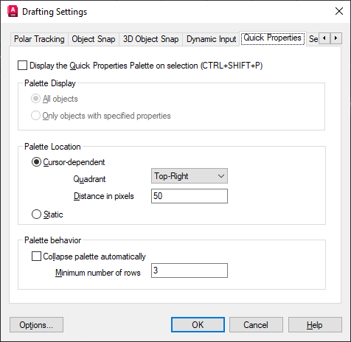Viewport: 351px width, 342px height.
Task: Switch to the Object Snap tab
Action: [x=94, y=39]
